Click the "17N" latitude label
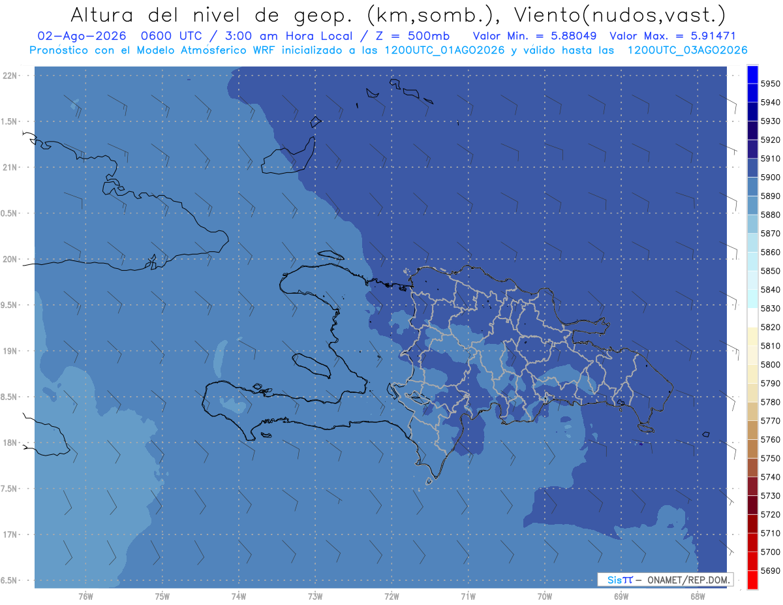783x605 pixels. pos(10,535)
